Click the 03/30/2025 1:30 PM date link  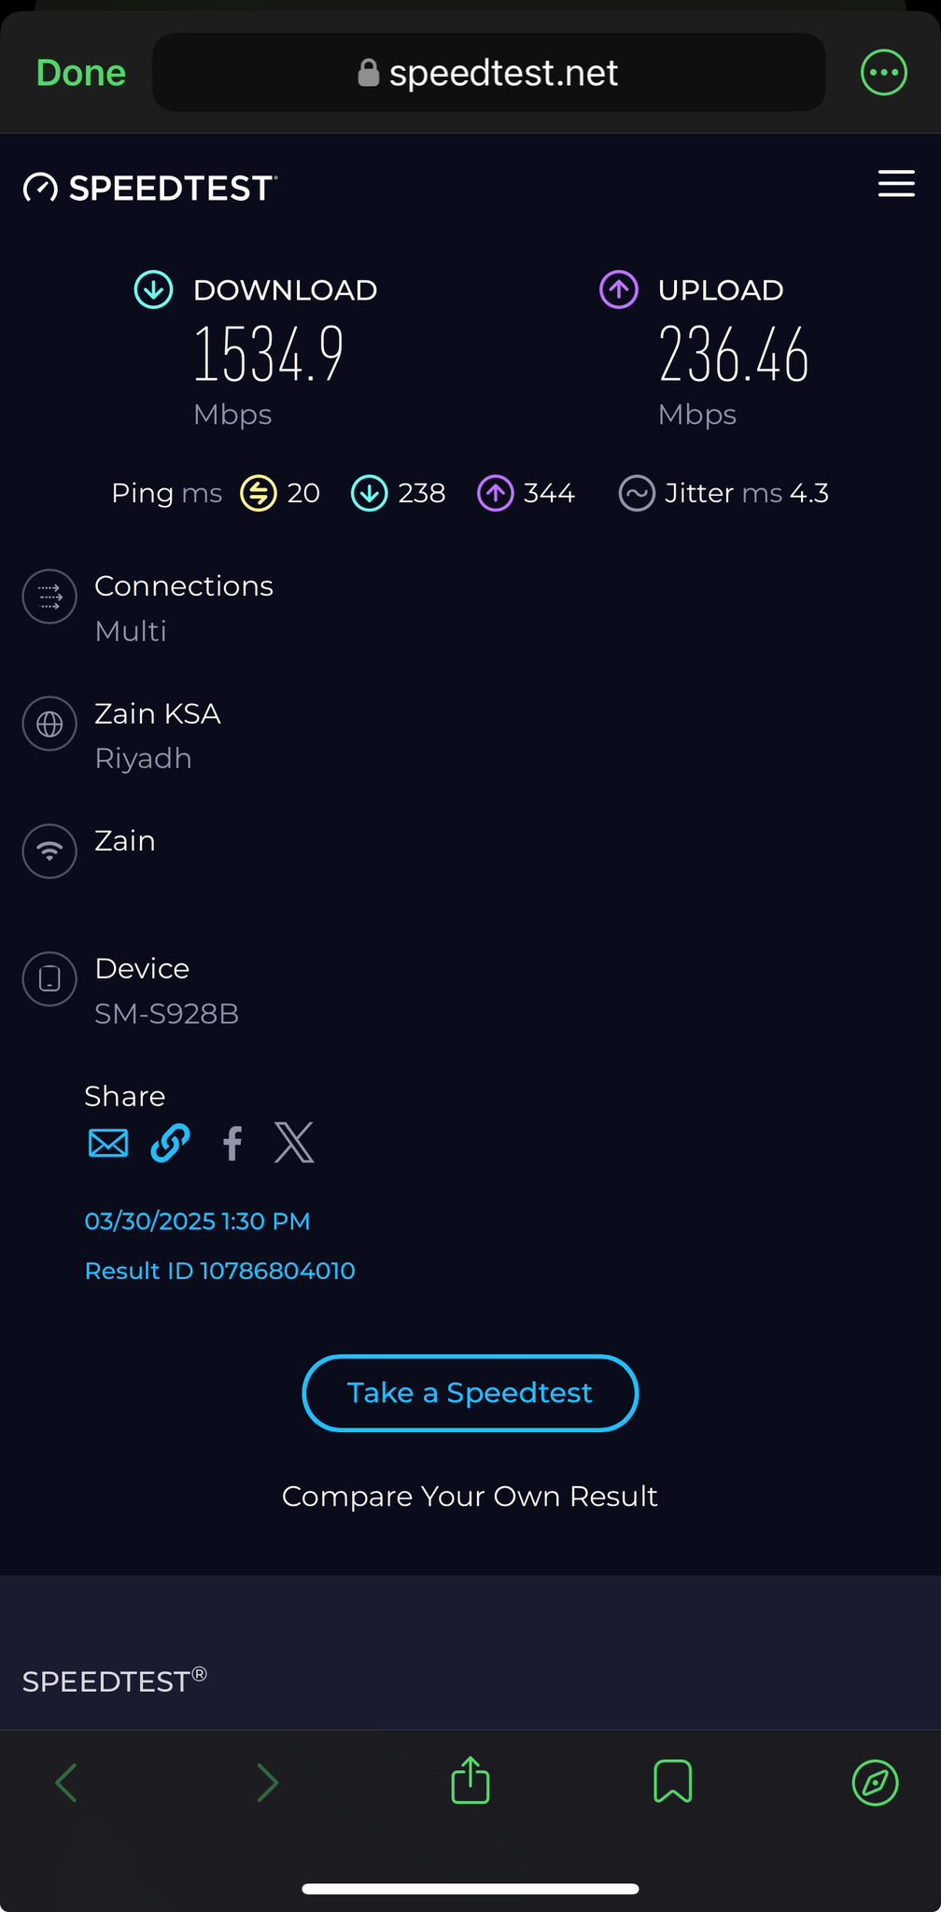click(197, 1221)
